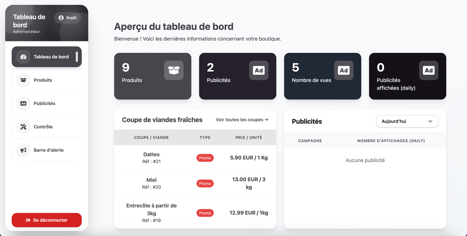The height and width of the screenshot is (236, 467).
Task: Click the open box icon on Produits card
Action: pyautogui.click(x=174, y=70)
